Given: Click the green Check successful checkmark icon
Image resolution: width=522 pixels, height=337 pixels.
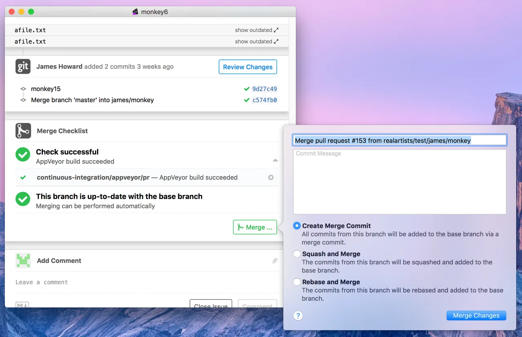Looking at the screenshot, I should click(23, 155).
